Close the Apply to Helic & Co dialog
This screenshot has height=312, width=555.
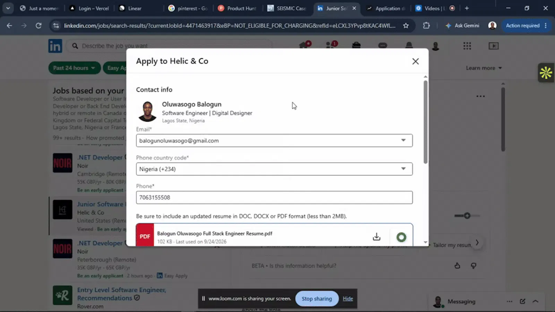click(415, 61)
